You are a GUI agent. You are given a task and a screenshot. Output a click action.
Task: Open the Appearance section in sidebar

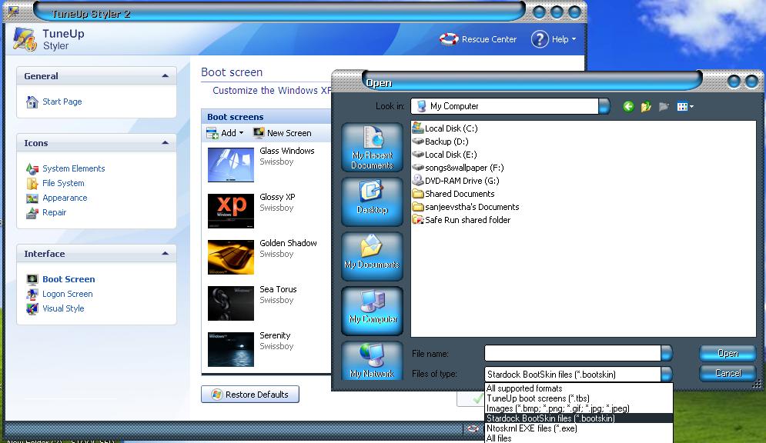point(65,198)
